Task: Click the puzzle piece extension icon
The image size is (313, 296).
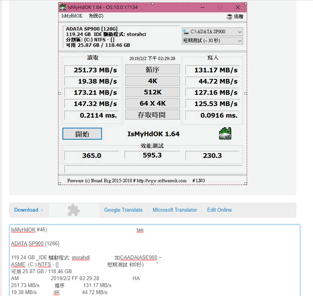Action: click(74, 210)
